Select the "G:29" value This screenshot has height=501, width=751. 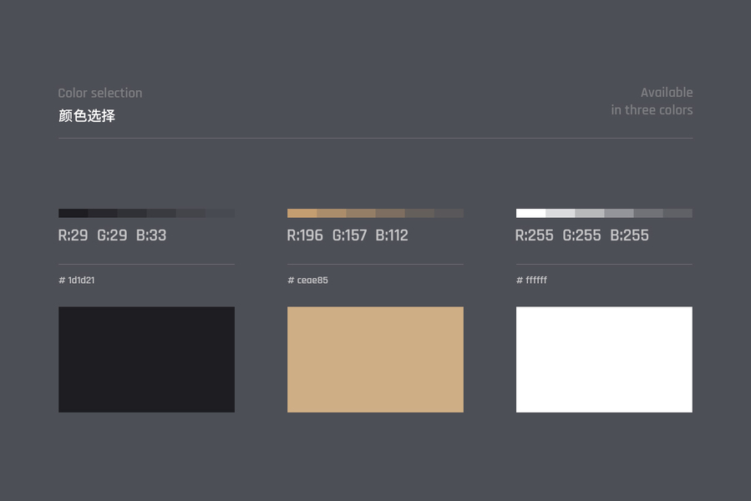(112, 235)
